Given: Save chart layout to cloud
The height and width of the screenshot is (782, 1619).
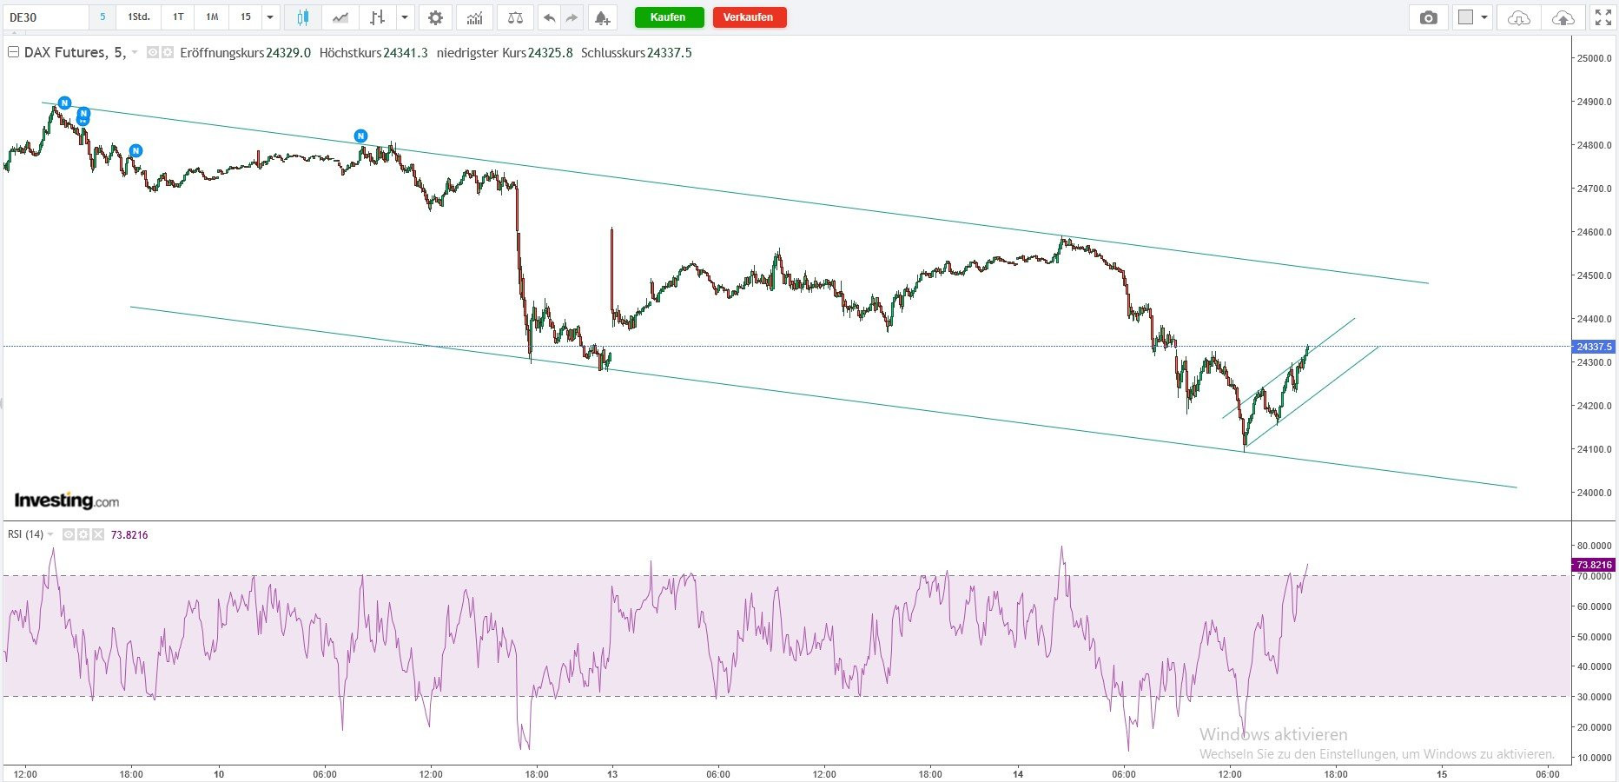Looking at the screenshot, I should click(1563, 17).
